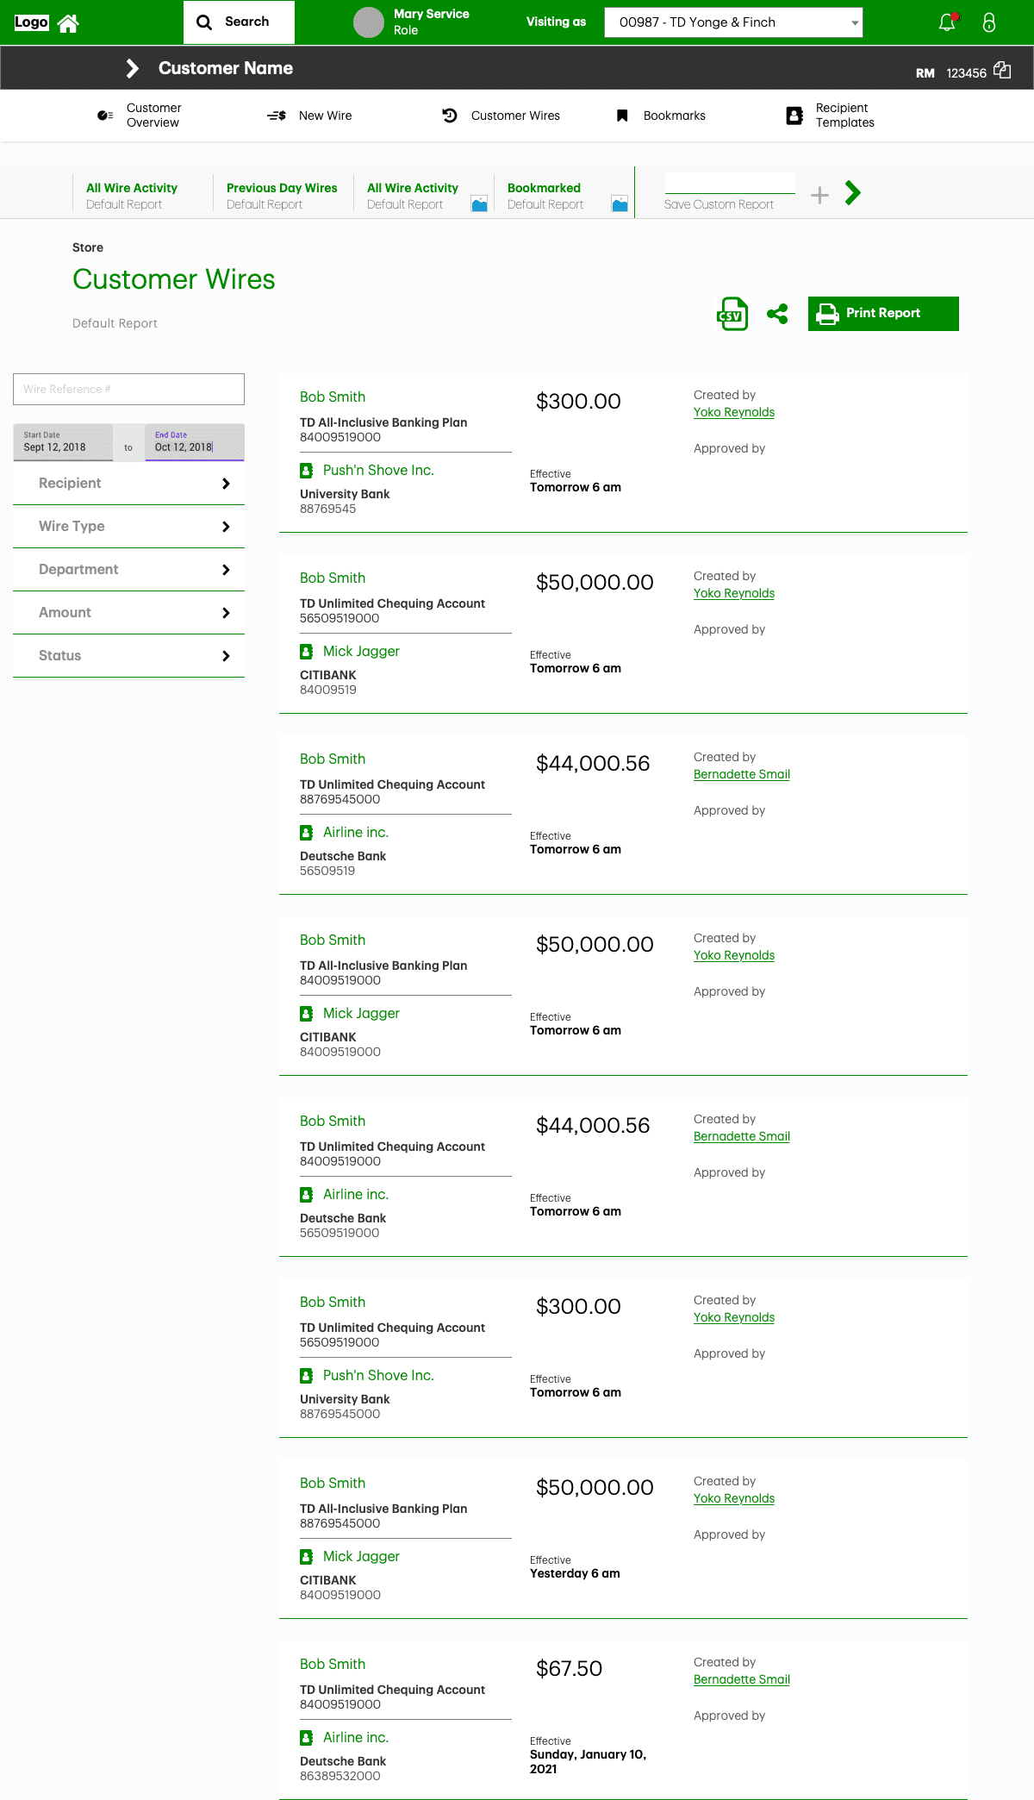This screenshot has width=1034, height=1800.
Task: Open the New Wire menu item
Action: tap(310, 116)
